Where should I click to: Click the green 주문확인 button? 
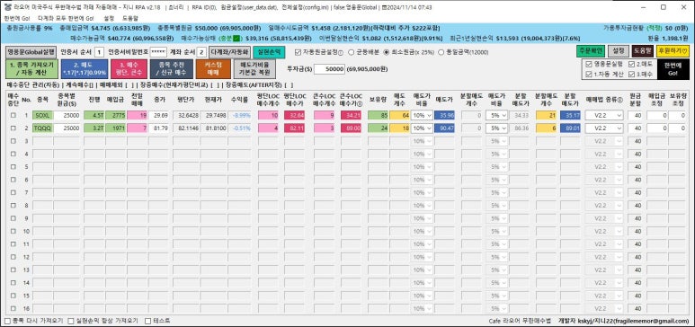[x=590, y=51]
